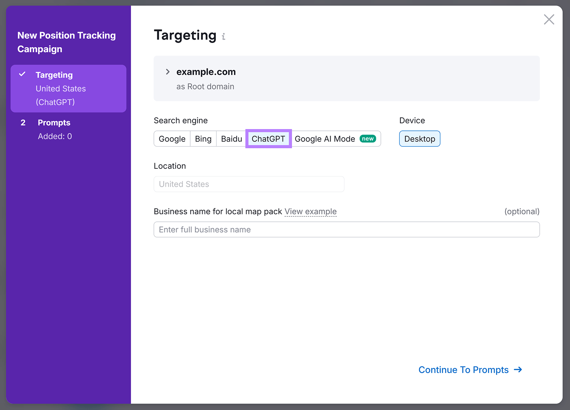Toggle Desktop as the device
The image size is (570, 410).
[419, 139]
